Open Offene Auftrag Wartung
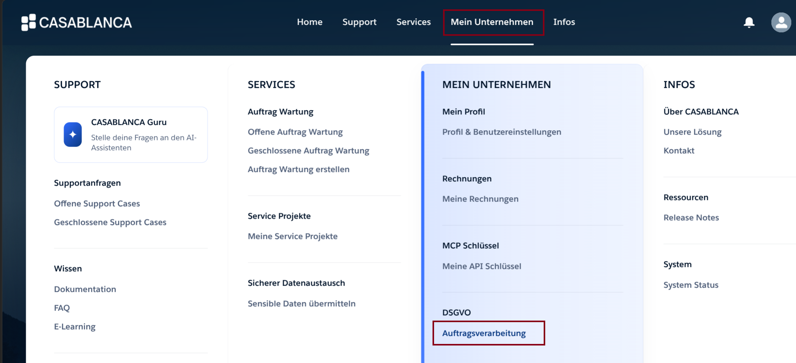Image resolution: width=796 pixels, height=363 pixels. 295,132
